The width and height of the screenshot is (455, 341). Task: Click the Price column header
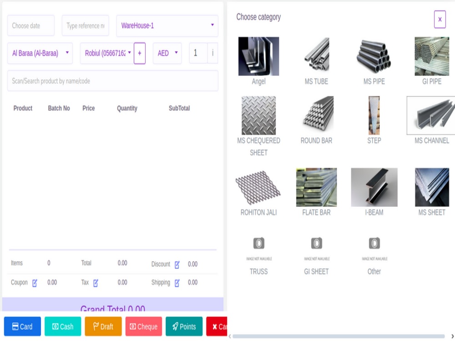(x=89, y=109)
